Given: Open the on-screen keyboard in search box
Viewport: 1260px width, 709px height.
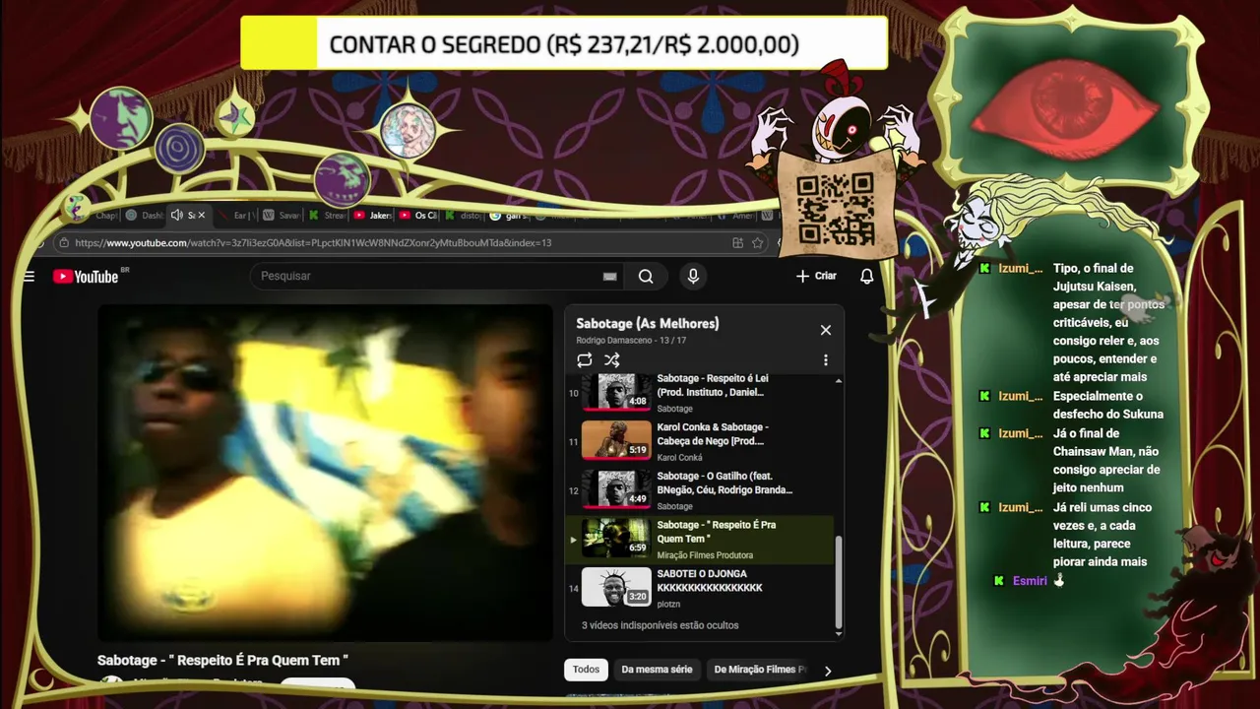Looking at the screenshot, I should (x=609, y=277).
